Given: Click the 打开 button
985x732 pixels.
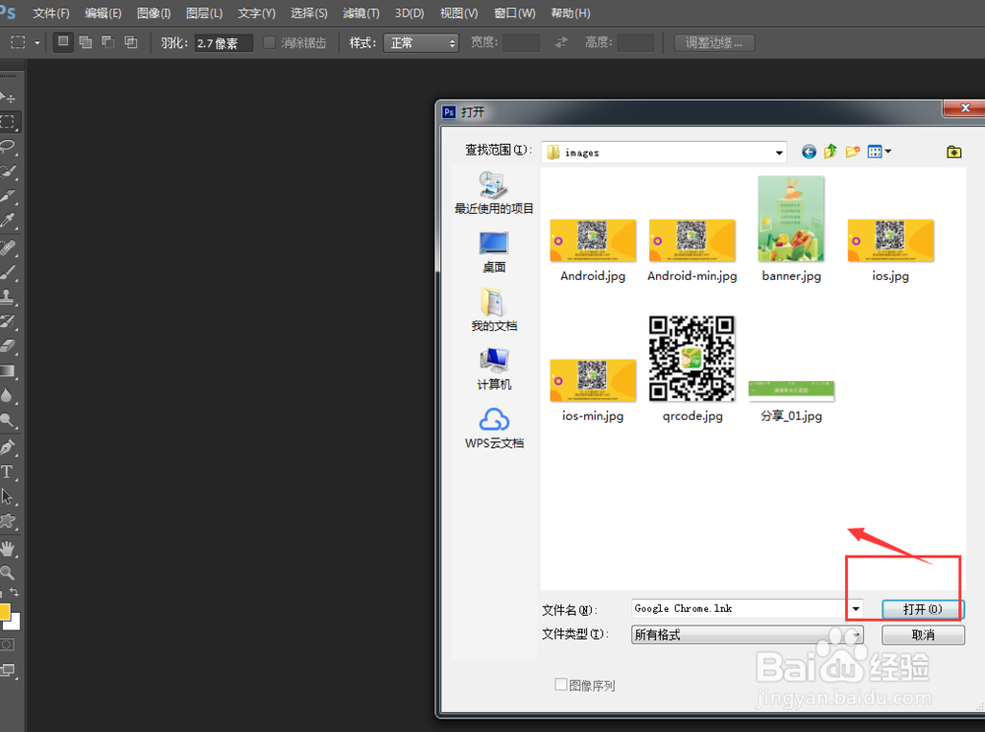Looking at the screenshot, I should coord(922,609).
